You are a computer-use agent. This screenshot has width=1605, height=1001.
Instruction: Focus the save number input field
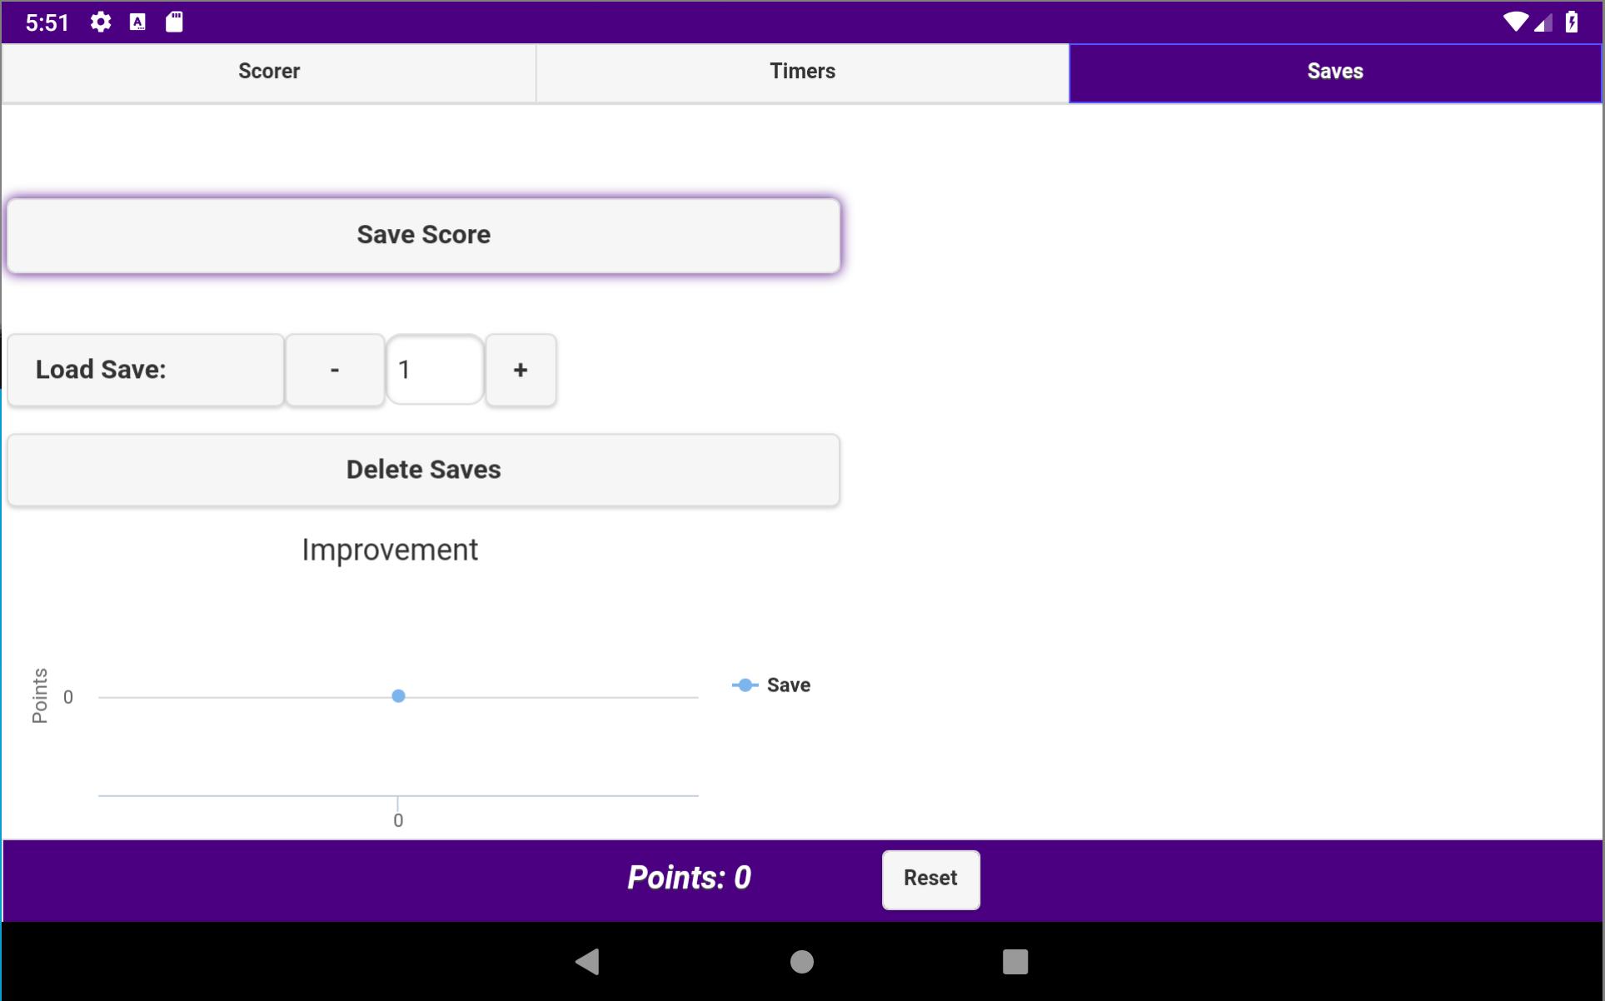click(x=435, y=370)
